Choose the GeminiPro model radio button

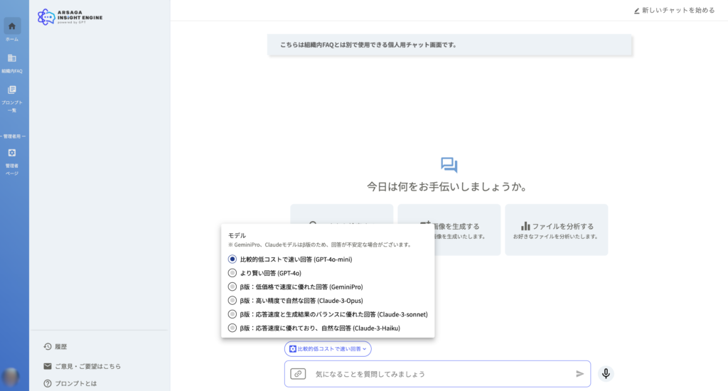pyautogui.click(x=232, y=286)
